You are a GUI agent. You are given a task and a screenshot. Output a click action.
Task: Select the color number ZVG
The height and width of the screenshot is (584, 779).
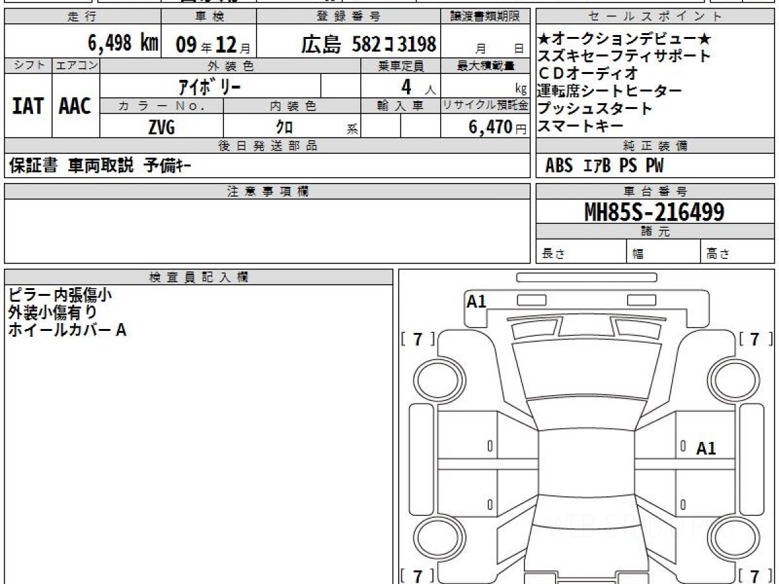pyautogui.click(x=161, y=128)
